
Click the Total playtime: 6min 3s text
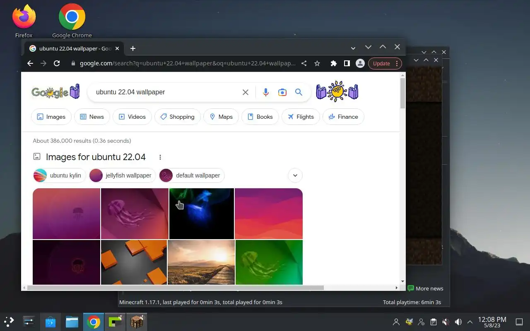[x=412, y=302]
